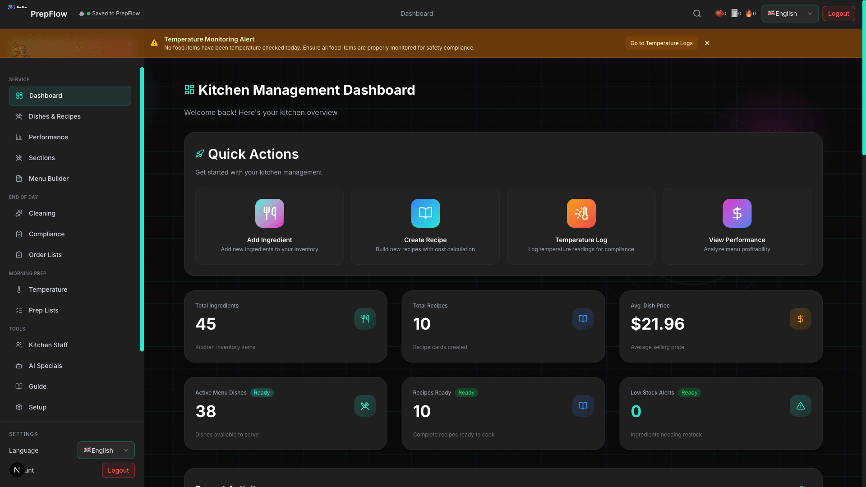Image resolution: width=866 pixels, height=487 pixels.
Task: Click the low stock warning triangle icon
Action: [800, 406]
